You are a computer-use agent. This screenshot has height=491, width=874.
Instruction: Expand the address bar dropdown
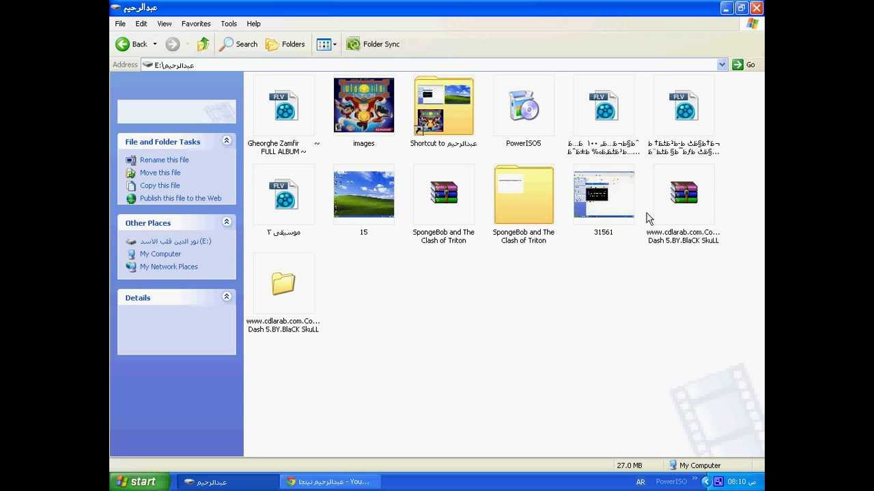click(x=722, y=65)
